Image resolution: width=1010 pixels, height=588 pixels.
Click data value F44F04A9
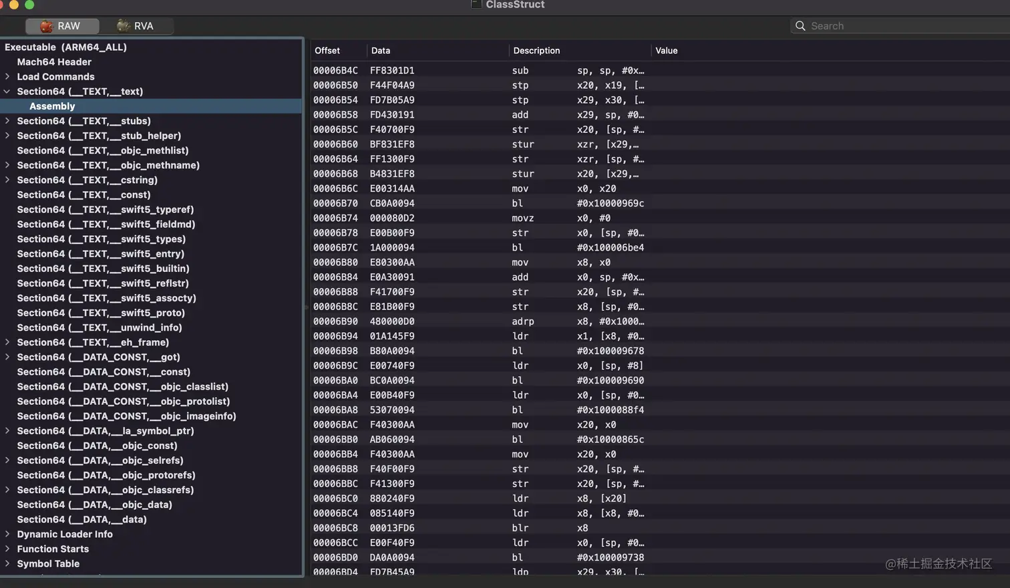click(x=392, y=85)
